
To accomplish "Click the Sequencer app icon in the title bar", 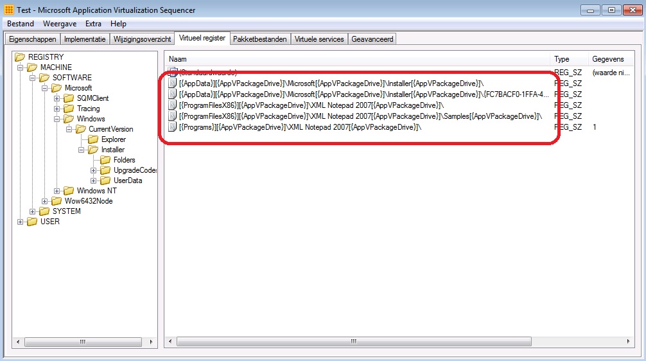I will (x=8, y=10).
